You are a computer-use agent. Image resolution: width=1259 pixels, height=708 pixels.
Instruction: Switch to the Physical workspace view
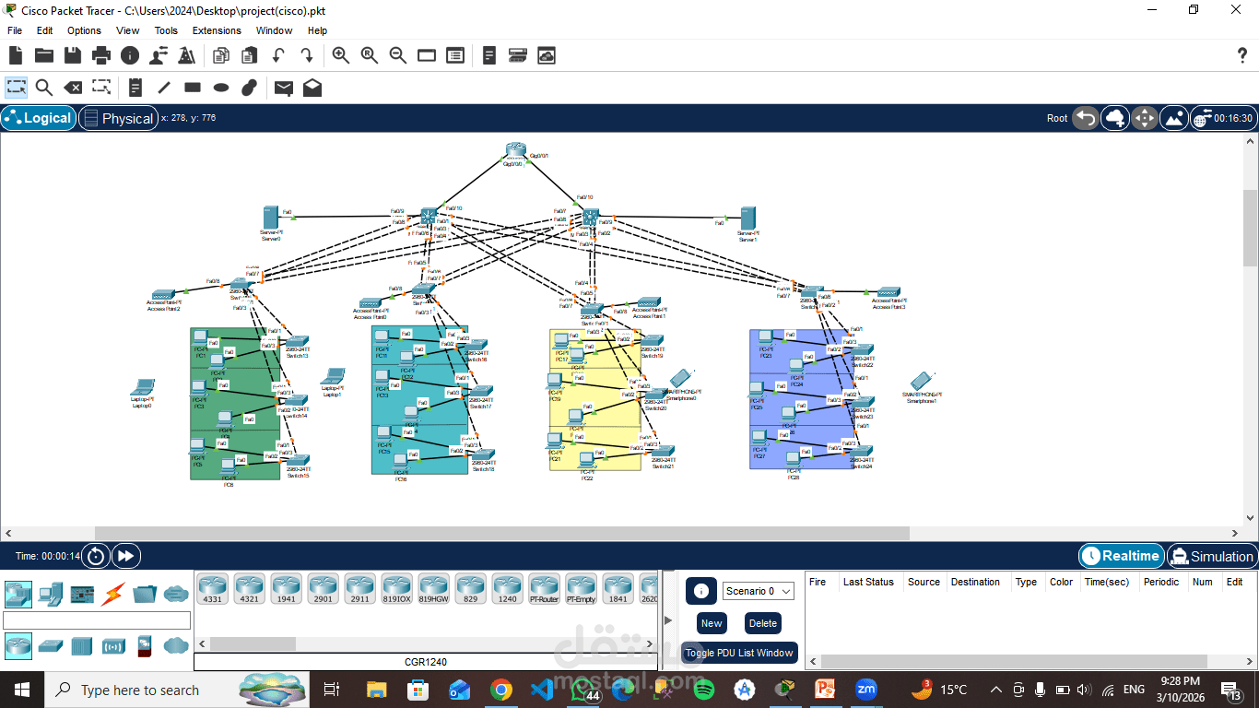tap(118, 118)
